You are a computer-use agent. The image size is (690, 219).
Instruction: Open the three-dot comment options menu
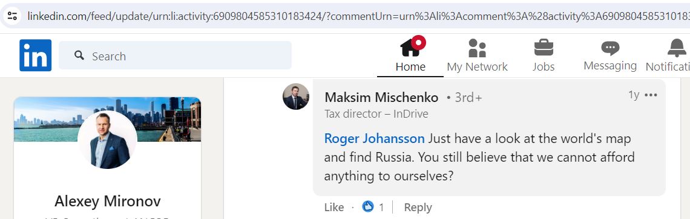pyautogui.click(x=651, y=95)
